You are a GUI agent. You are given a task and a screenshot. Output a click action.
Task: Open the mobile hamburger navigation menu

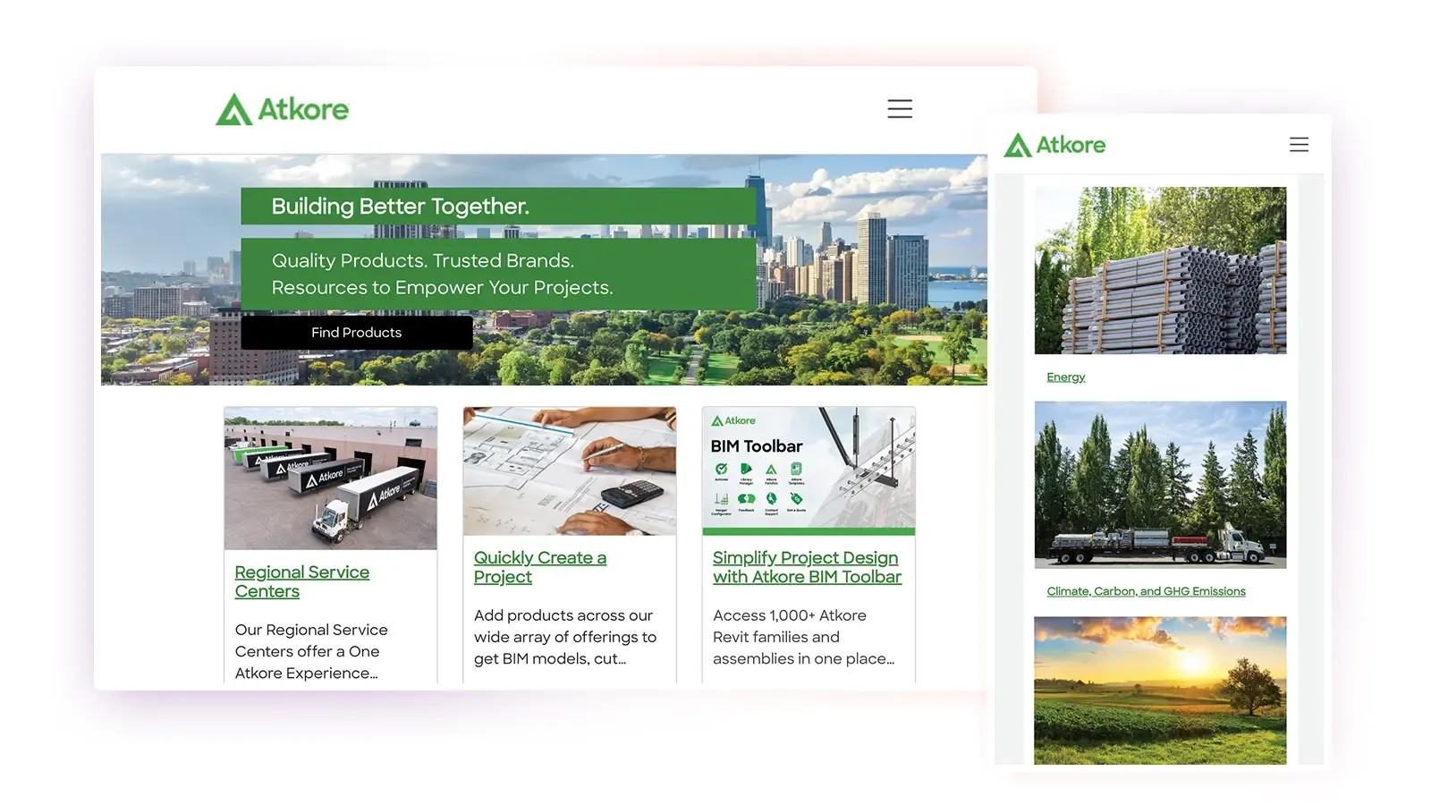1299,144
